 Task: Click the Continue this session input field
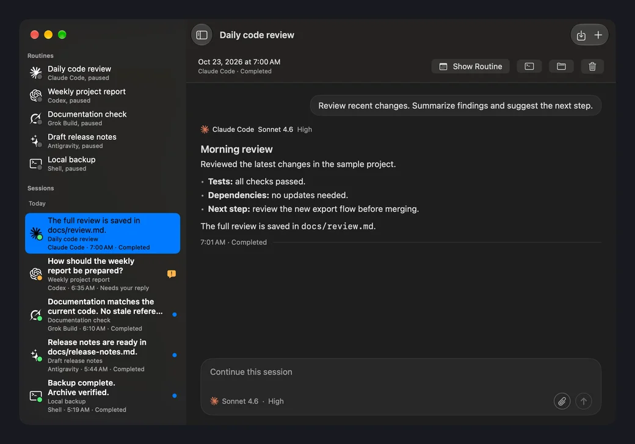pyautogui.click(x=401, y=387)
